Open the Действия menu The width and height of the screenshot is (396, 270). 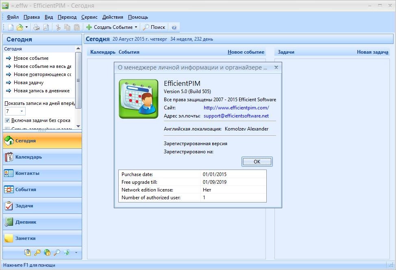[x=113, y=17]
